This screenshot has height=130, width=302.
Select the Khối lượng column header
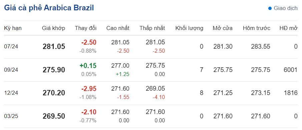189,28
